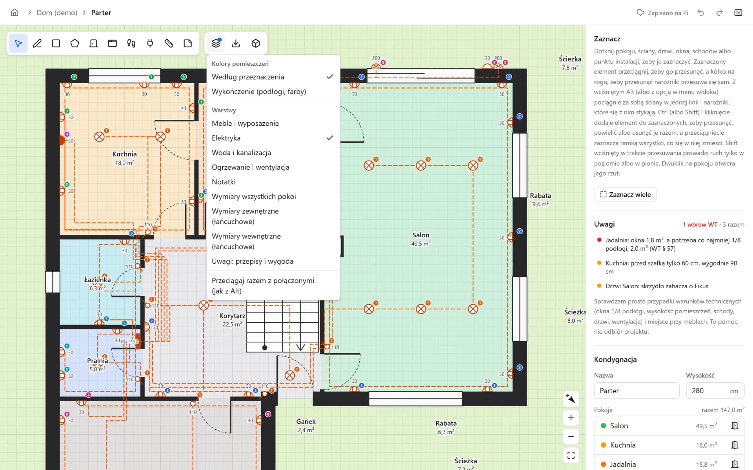Go to home via house icon
This screenshot has width=753, height=470.
coord(15,13)
